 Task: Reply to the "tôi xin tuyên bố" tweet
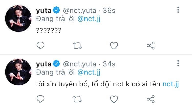click(x=40, y=99)
